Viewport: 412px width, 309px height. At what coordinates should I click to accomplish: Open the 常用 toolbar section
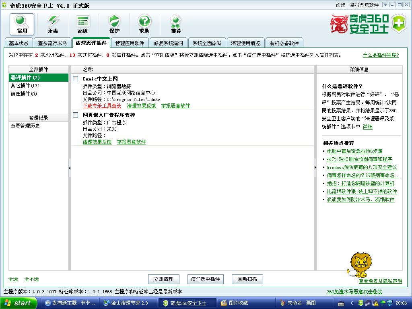22,24
